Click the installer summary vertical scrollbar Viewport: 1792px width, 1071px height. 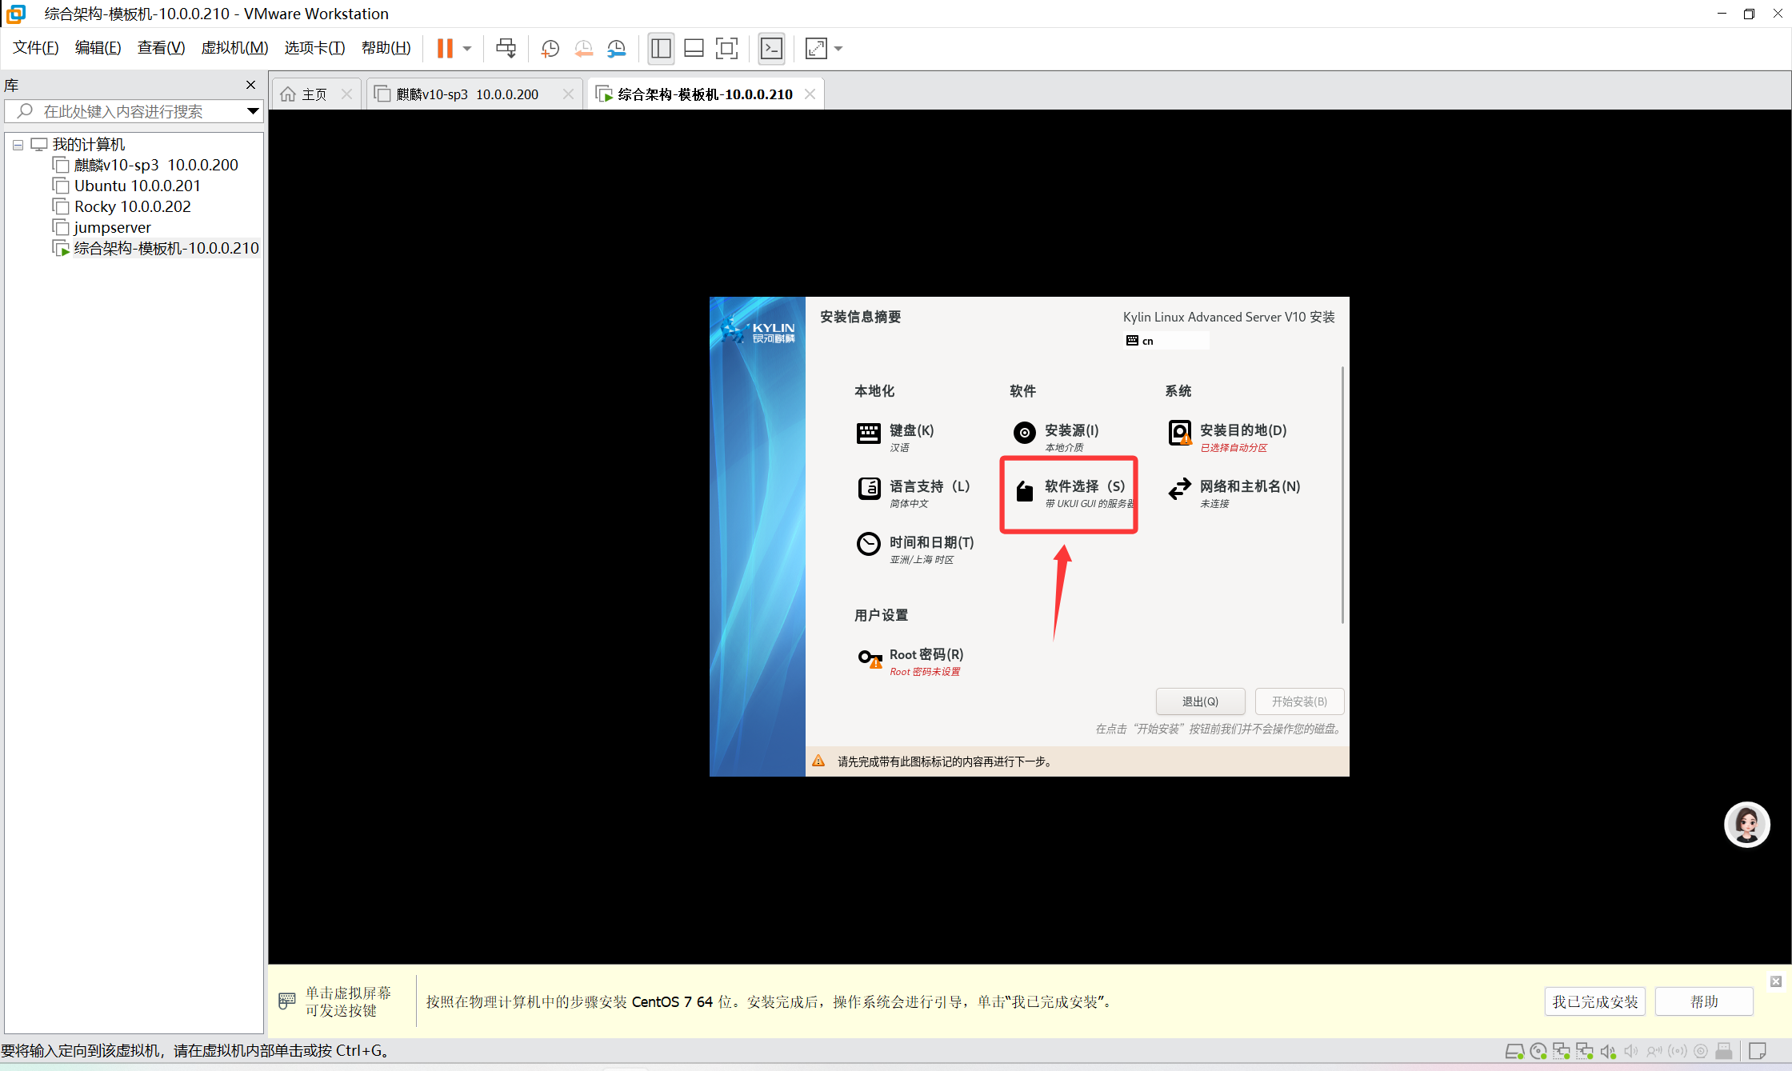[1342, 496]
